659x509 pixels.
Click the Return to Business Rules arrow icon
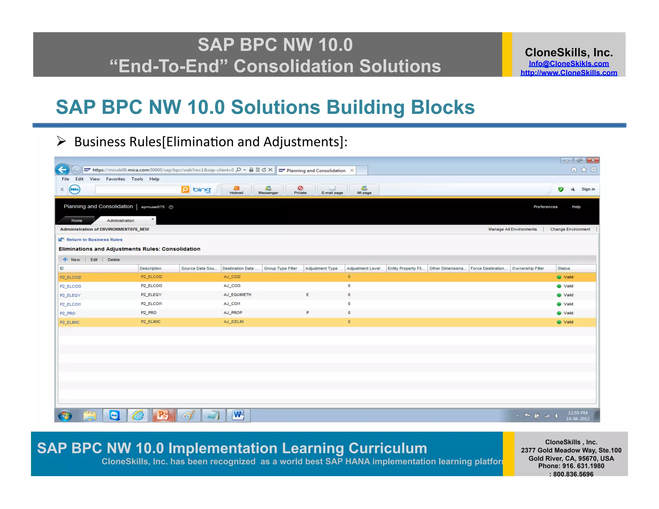61,239
